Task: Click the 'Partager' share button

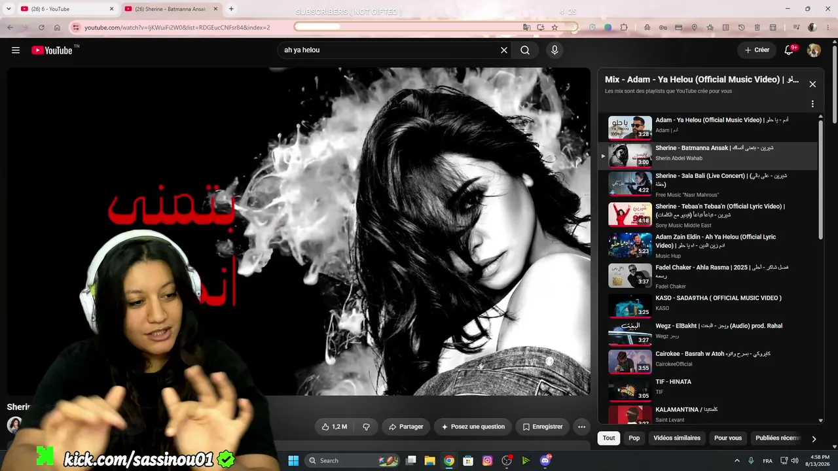Action: (x=406, y=427)
